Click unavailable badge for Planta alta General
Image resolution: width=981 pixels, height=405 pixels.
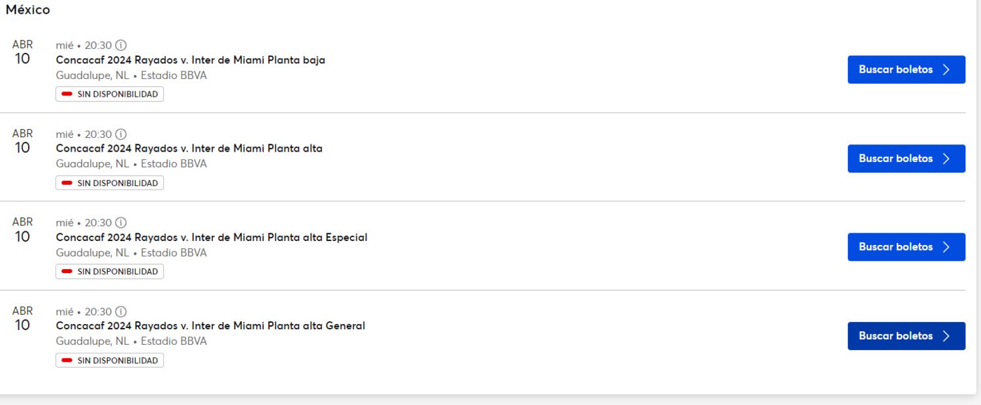pyautogui.click(x=110, y=361)
